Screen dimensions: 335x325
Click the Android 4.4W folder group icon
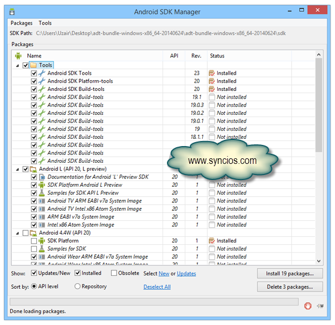pos(33,233)
